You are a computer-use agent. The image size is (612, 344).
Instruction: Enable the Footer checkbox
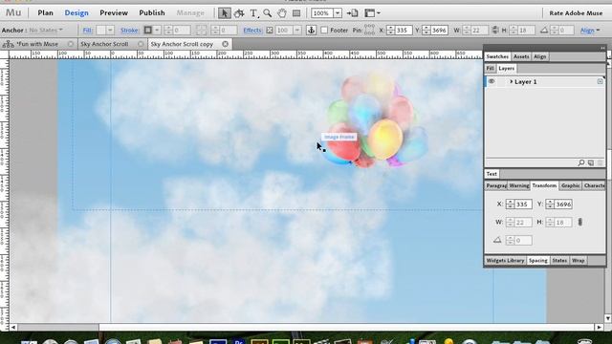click(324, 30)
